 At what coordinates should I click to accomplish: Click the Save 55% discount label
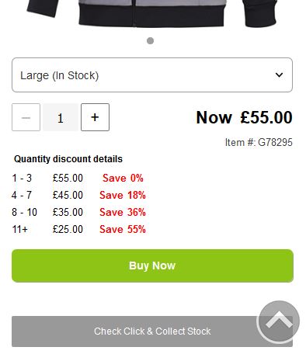coord(123,229)
